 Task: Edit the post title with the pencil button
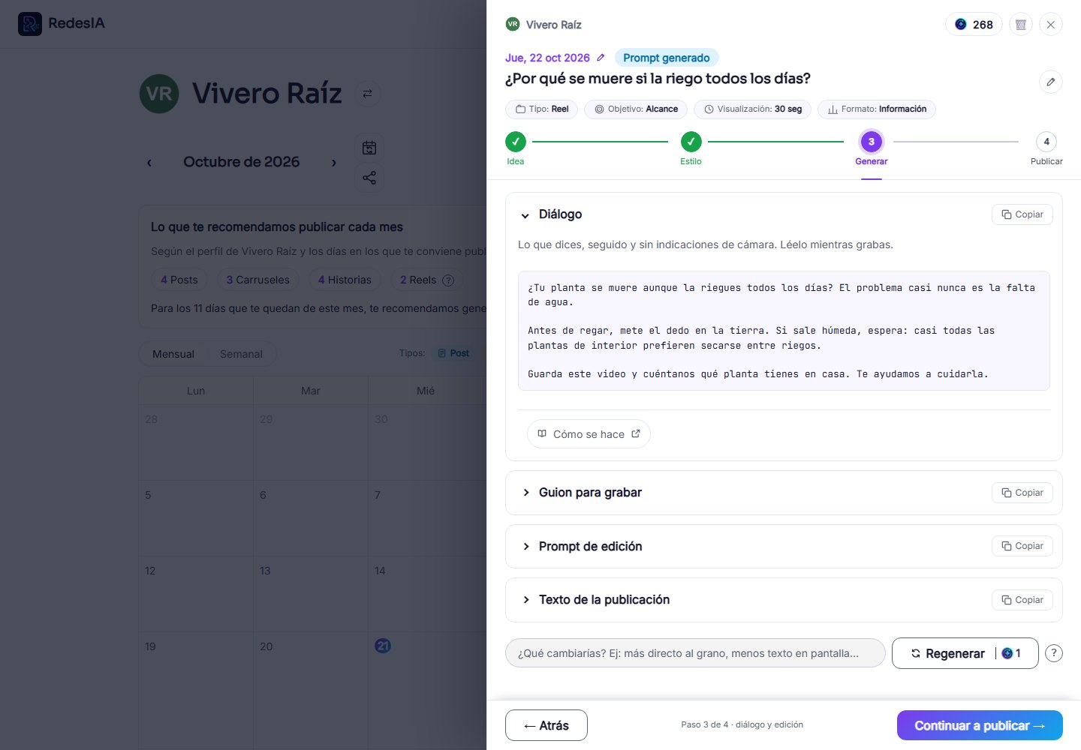click(1051, 82)
